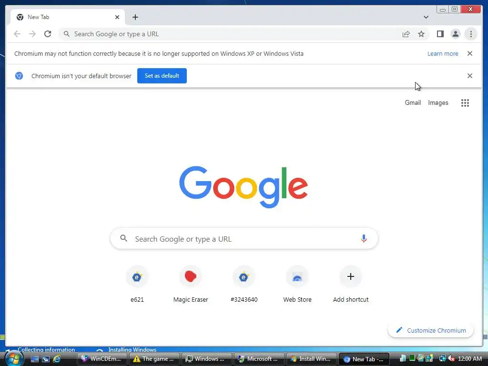488x366 pixels.
Task: Open the Images link
Action: tap(438, 103)
